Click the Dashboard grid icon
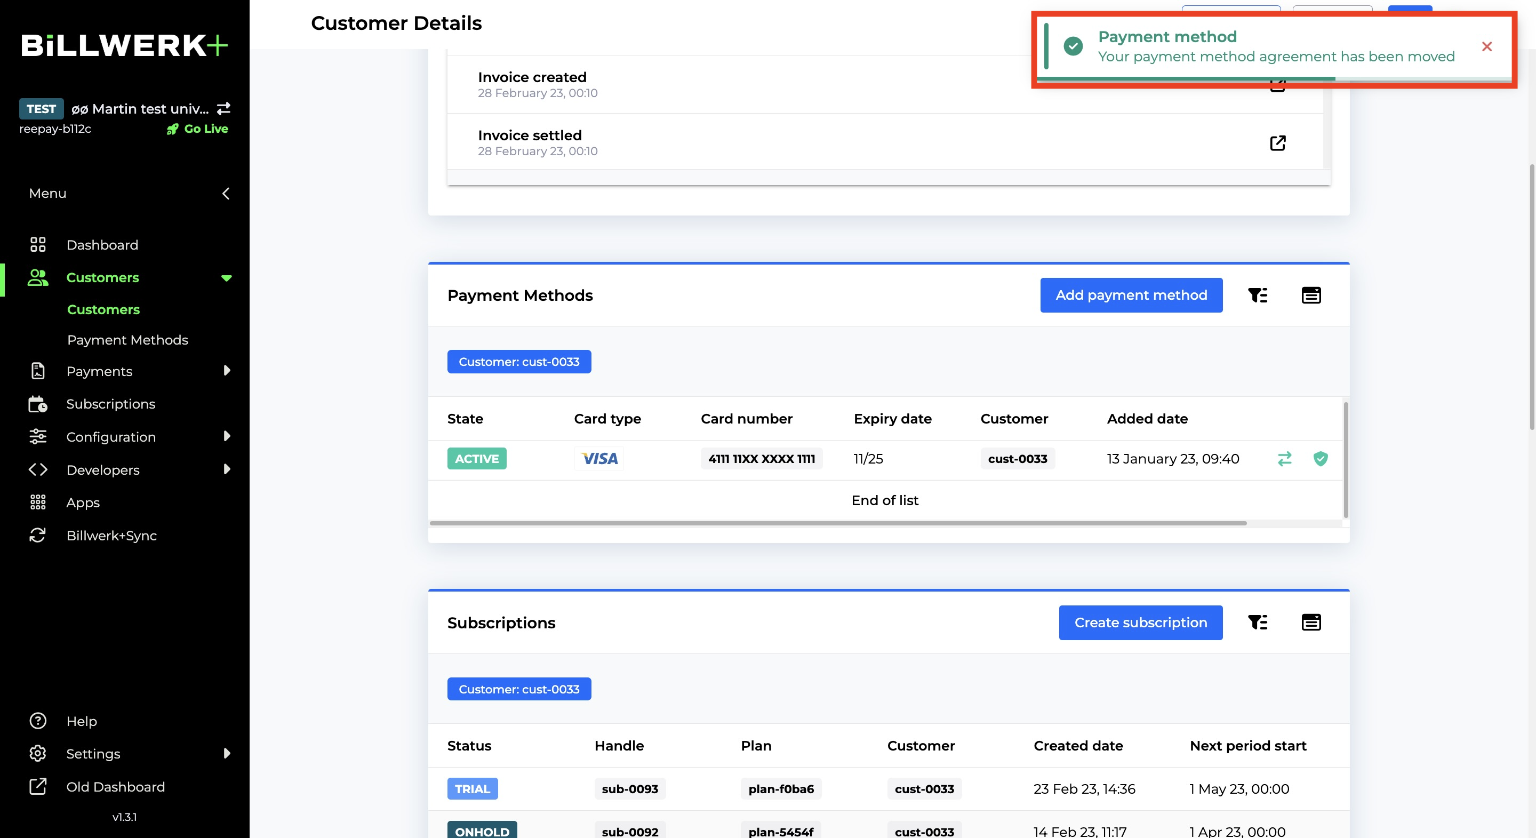The image size is (1536, 838). 38,244
